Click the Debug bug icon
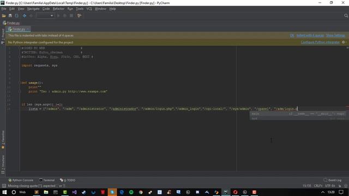This screenshot has width=349, height=196. pyautogui.click(x=65, y=16)
